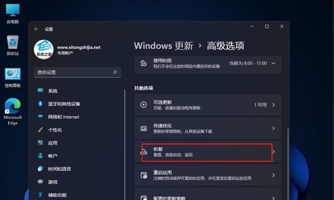Click the user account avatar picture

[44, 49]
